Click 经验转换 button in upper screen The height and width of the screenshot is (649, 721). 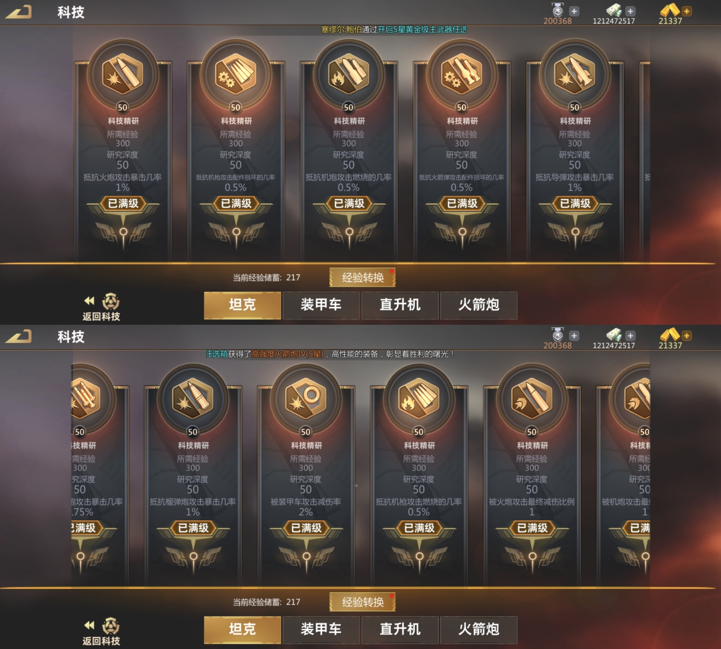coord(362,278)
